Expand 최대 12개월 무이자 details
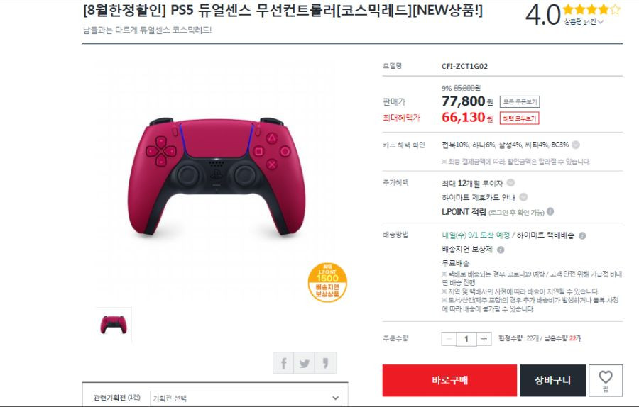The image size is (639, 407). [x=510, y=183]
